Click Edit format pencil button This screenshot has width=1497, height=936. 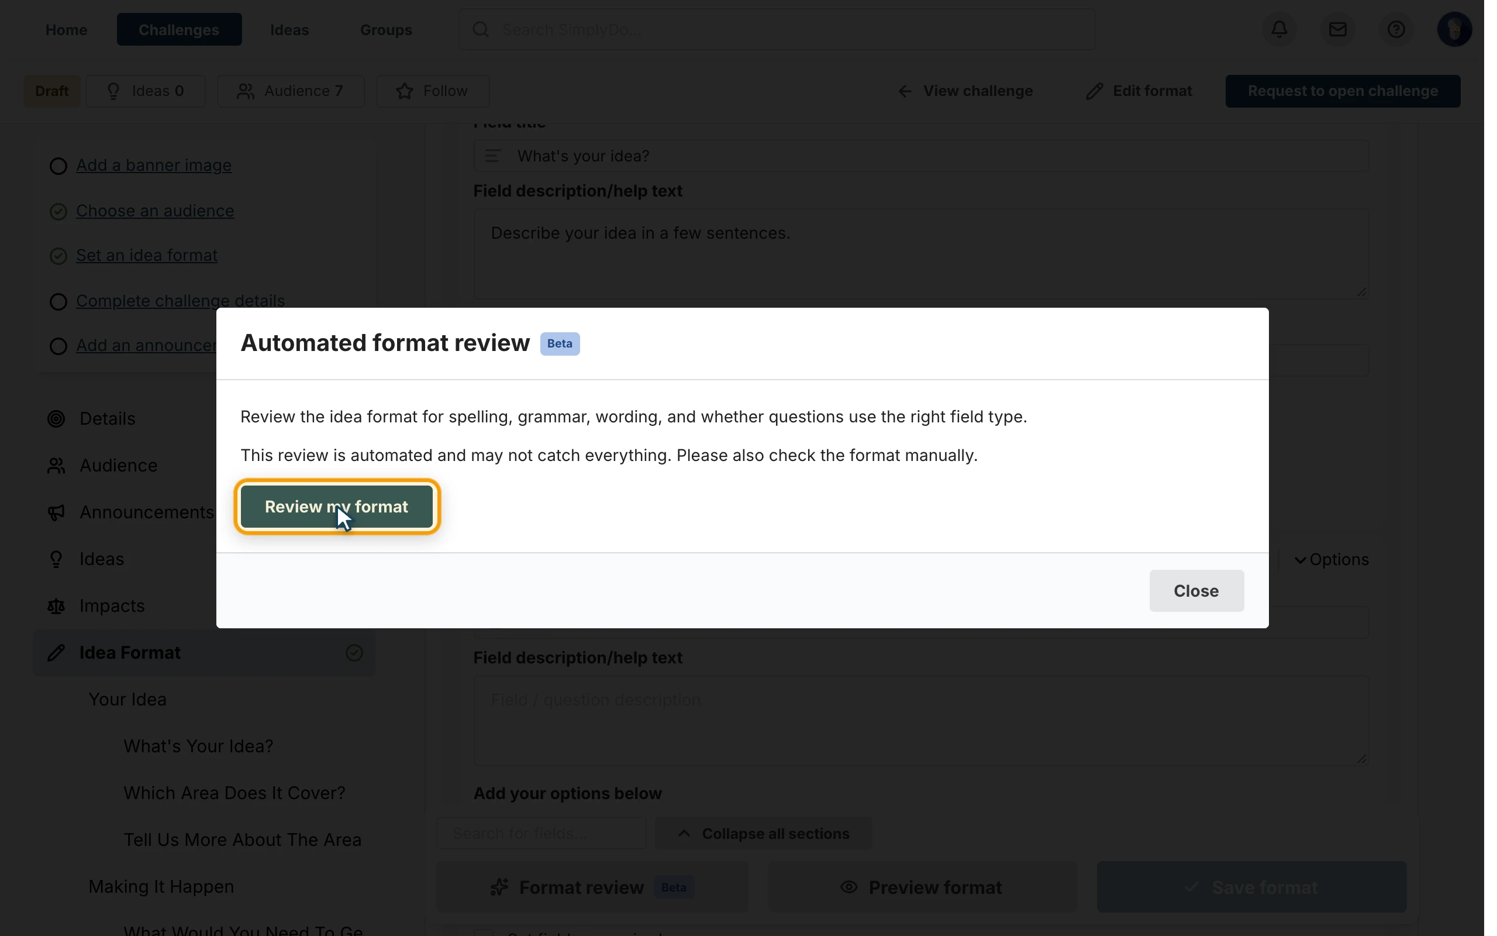coord(1138,91)
